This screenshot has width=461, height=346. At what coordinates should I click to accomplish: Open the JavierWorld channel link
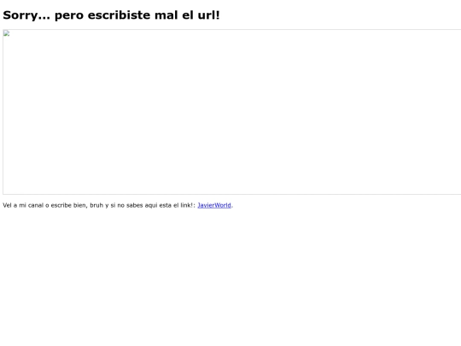coord(214,205)
